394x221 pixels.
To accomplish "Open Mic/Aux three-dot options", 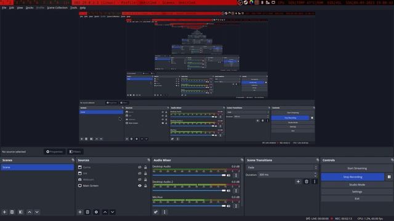I will [236, 206].
